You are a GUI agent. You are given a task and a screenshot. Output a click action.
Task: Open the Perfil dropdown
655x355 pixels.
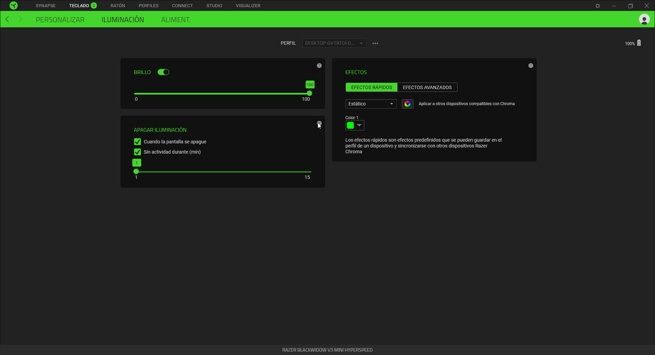click(334, 43)
